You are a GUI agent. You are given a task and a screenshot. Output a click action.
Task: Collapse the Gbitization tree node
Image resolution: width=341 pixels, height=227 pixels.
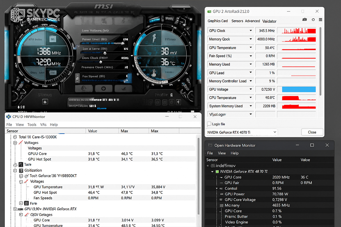(15, 170)
